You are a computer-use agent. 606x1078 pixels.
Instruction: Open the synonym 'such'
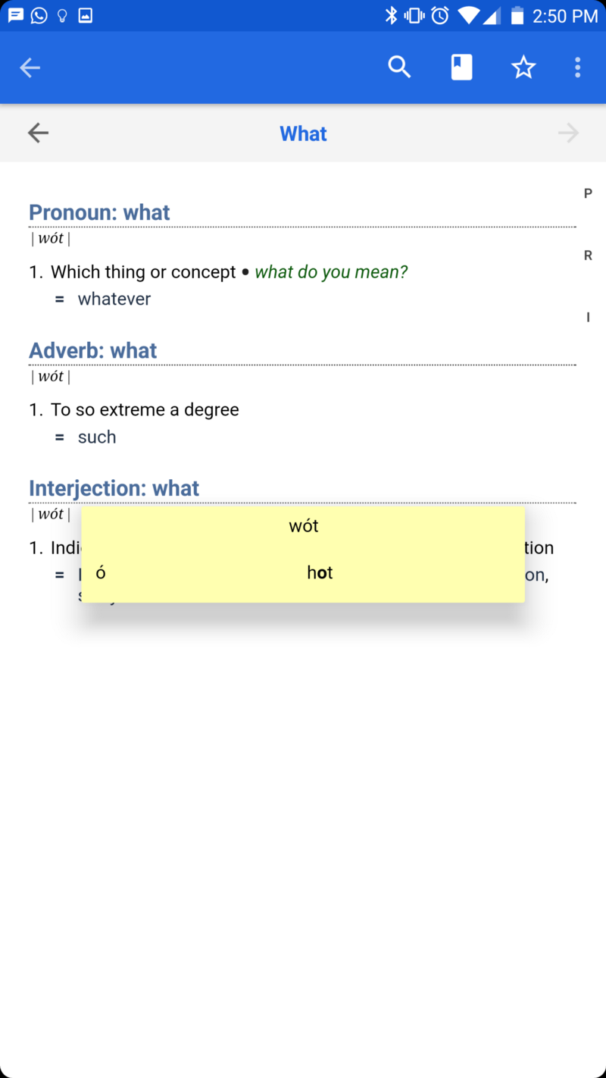(97, 437)
